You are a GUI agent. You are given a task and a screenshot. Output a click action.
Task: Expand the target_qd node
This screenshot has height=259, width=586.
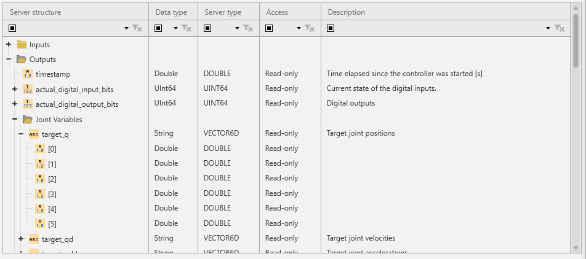click(x=21, y=239)
